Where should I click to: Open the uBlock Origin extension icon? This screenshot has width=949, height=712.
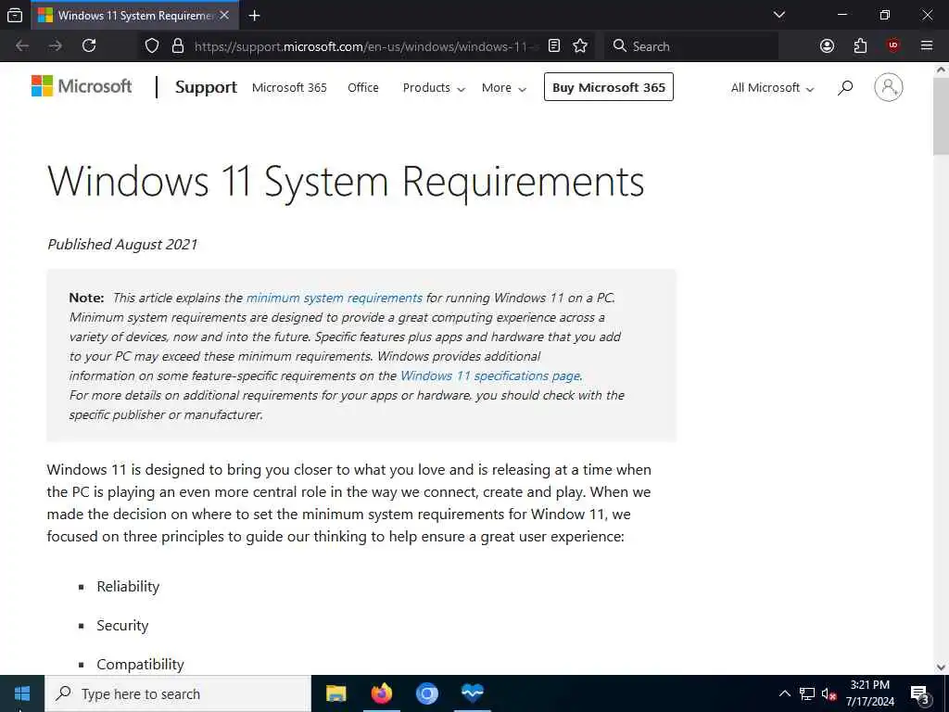point(892,46)
